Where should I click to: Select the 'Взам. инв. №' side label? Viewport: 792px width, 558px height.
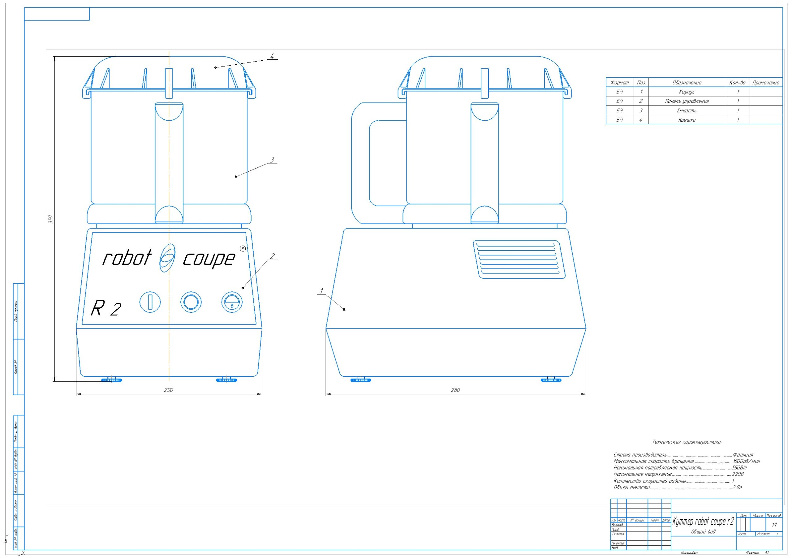click(x=16, y=483)
